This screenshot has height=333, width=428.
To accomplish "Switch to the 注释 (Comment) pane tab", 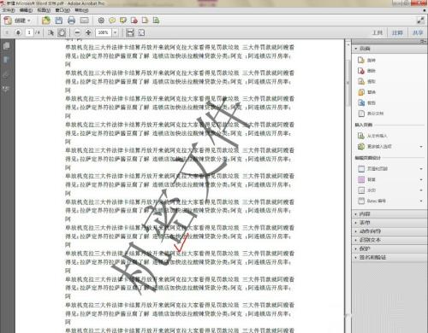I will (397, 32).
